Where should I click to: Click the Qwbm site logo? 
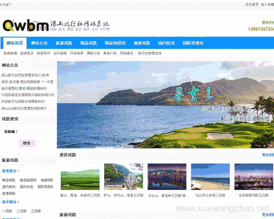pos(26,26)
